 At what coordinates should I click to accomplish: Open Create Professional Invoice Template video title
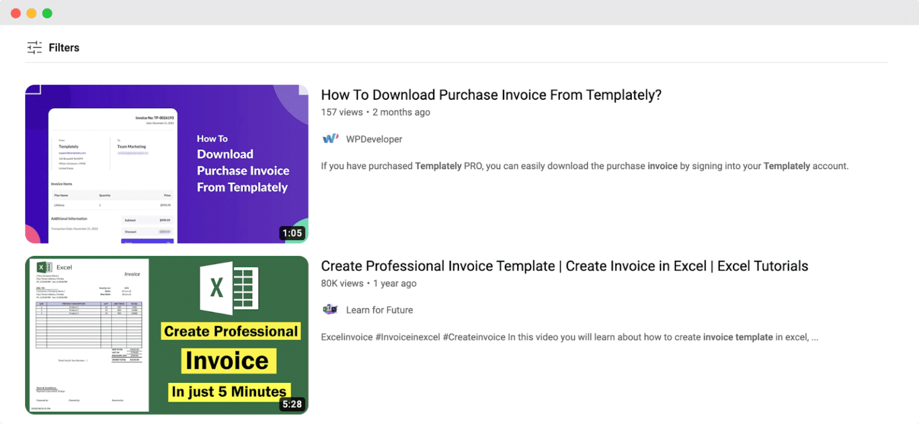pos(565,266)
